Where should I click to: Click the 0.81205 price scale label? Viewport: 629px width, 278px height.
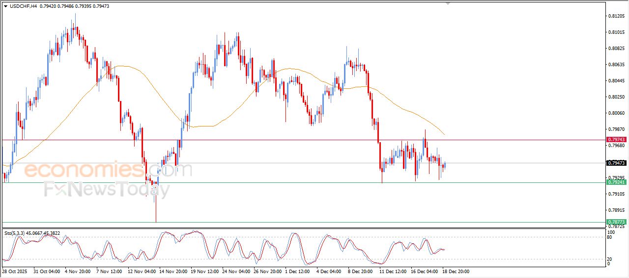coord(616,16)
